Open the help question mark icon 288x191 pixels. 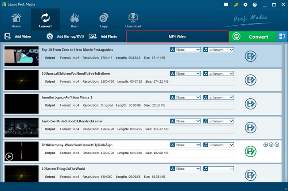tap(255, 5)
